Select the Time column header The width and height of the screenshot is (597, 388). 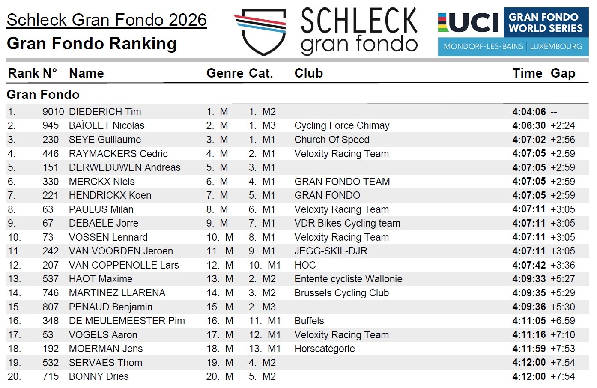coord(527,73)
